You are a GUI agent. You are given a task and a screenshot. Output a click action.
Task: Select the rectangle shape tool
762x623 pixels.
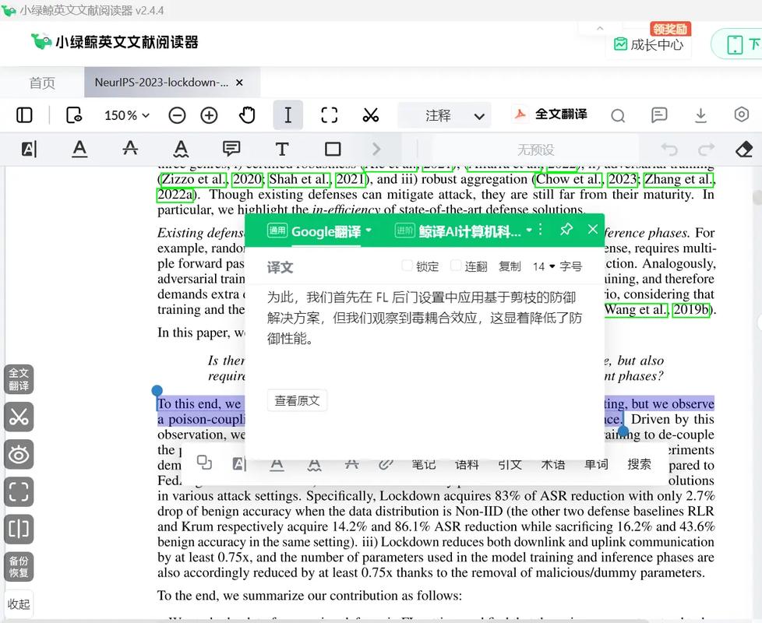(333, 149)
